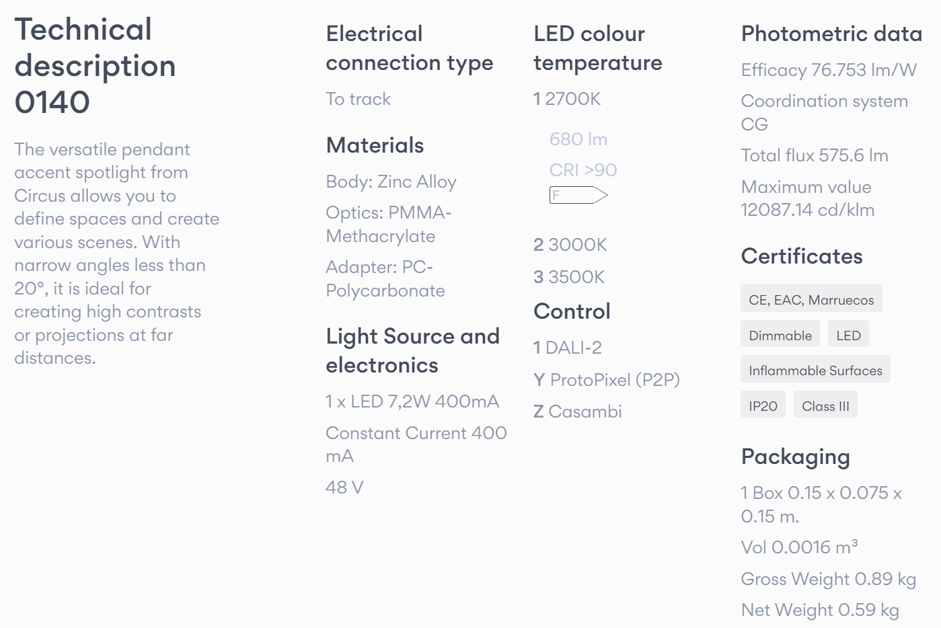Select the DALI-2 control option
The height and width of the screenshot is (628, 941).
point(567,348)
